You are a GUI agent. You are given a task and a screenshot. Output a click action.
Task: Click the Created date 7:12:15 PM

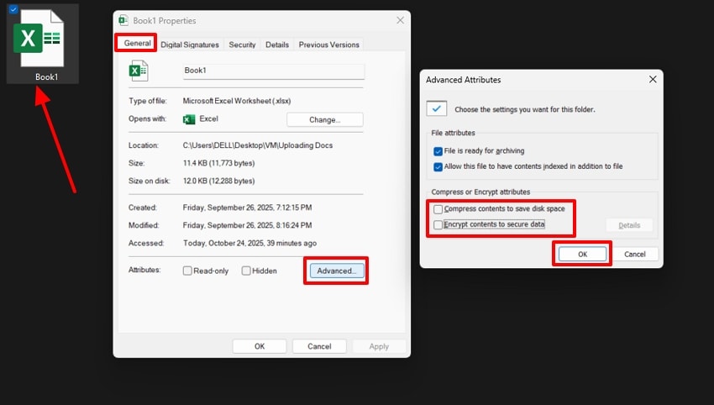(x=247, y=208)
